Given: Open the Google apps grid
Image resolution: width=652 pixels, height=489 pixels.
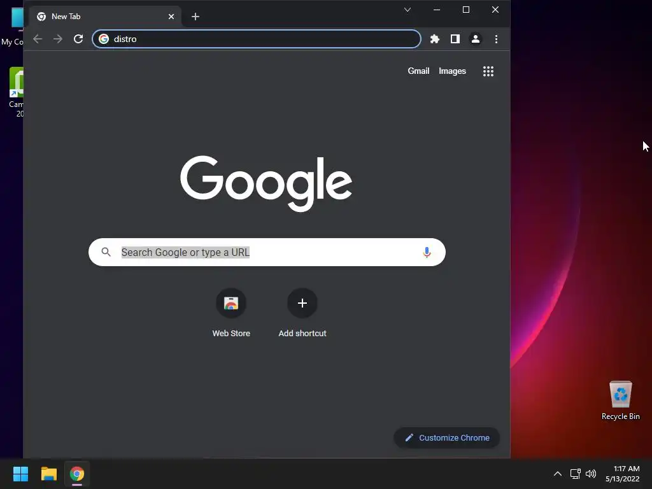Looking at the screenshot, I should 488,71.
